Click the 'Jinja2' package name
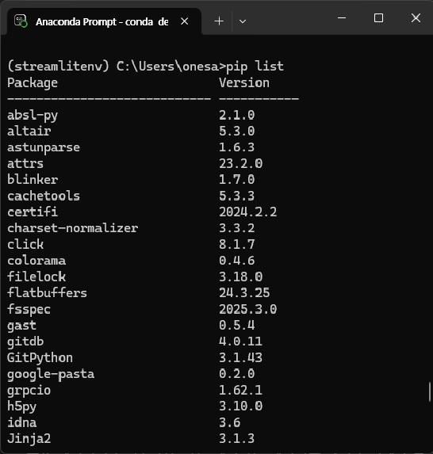Image resolution: width=433 pixels, height=454 pixels. point(29,439)
